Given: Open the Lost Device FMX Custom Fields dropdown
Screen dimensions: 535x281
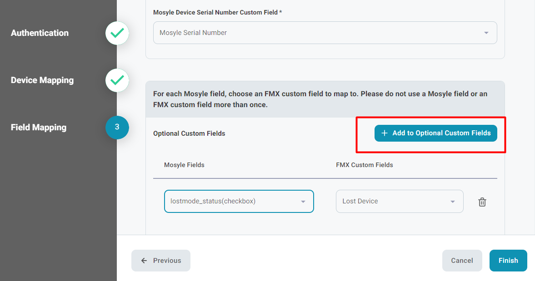Looking at the screenshot, I should point(399,201).
